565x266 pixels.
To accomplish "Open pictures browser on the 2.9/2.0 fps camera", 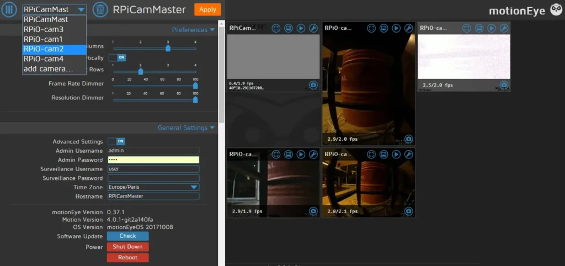I will tap(384, 28).
